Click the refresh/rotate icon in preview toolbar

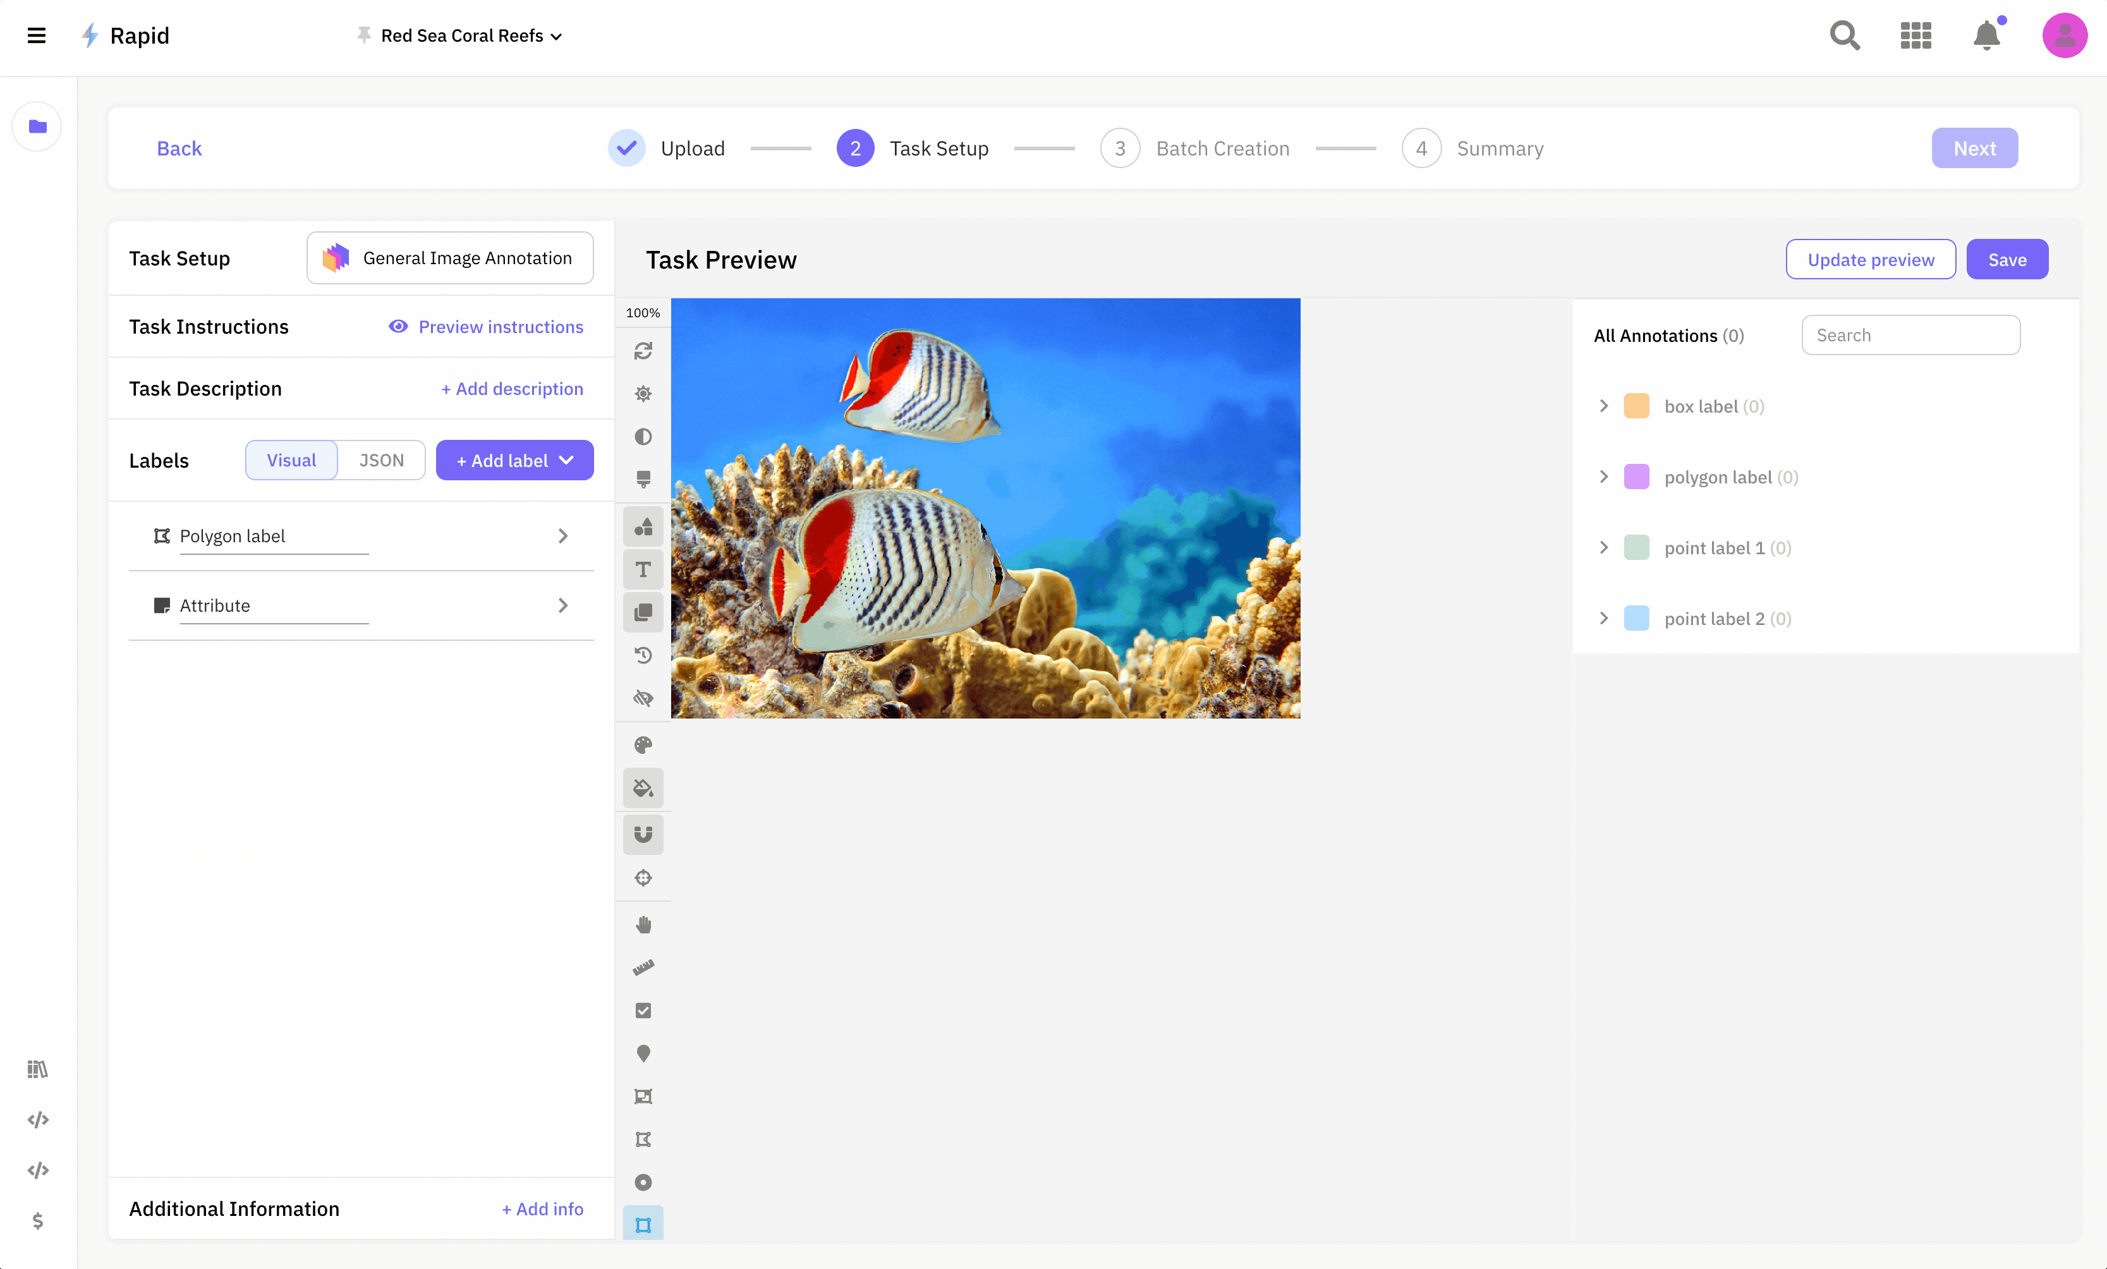point(643,351)
